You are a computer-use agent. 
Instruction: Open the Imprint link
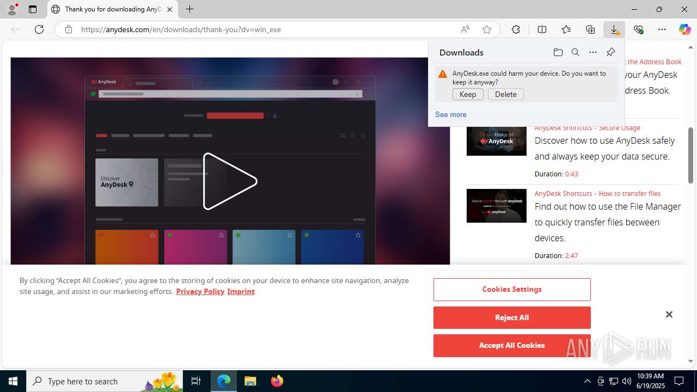click(x=241, y=291)
